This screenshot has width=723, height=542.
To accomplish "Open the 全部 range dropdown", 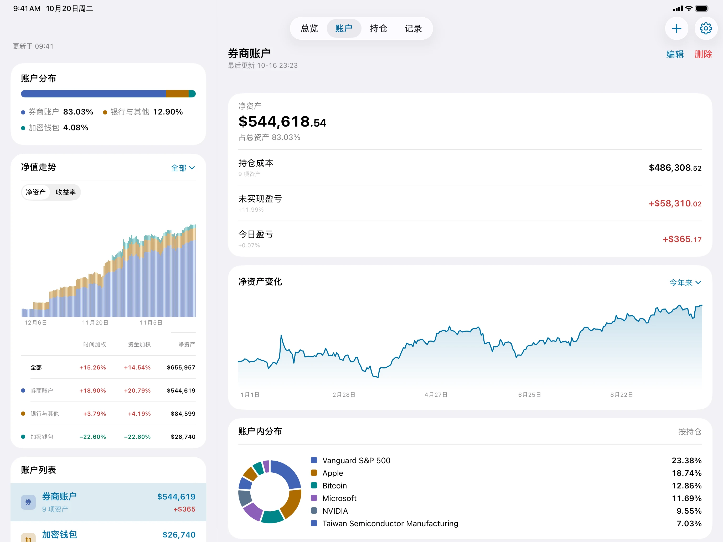I will click(183, 168).
